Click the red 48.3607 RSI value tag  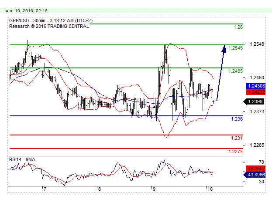(x=256, y=169)
